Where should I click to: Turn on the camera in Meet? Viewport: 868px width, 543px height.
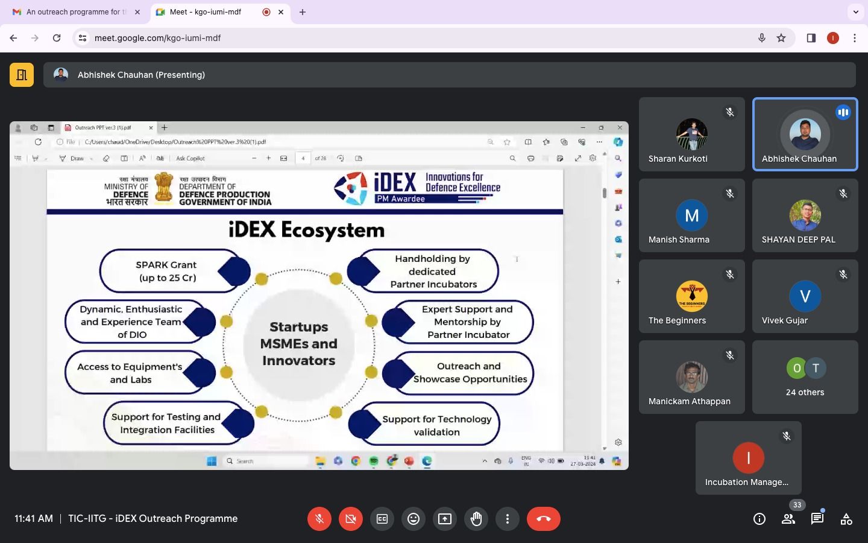[351, 519]
